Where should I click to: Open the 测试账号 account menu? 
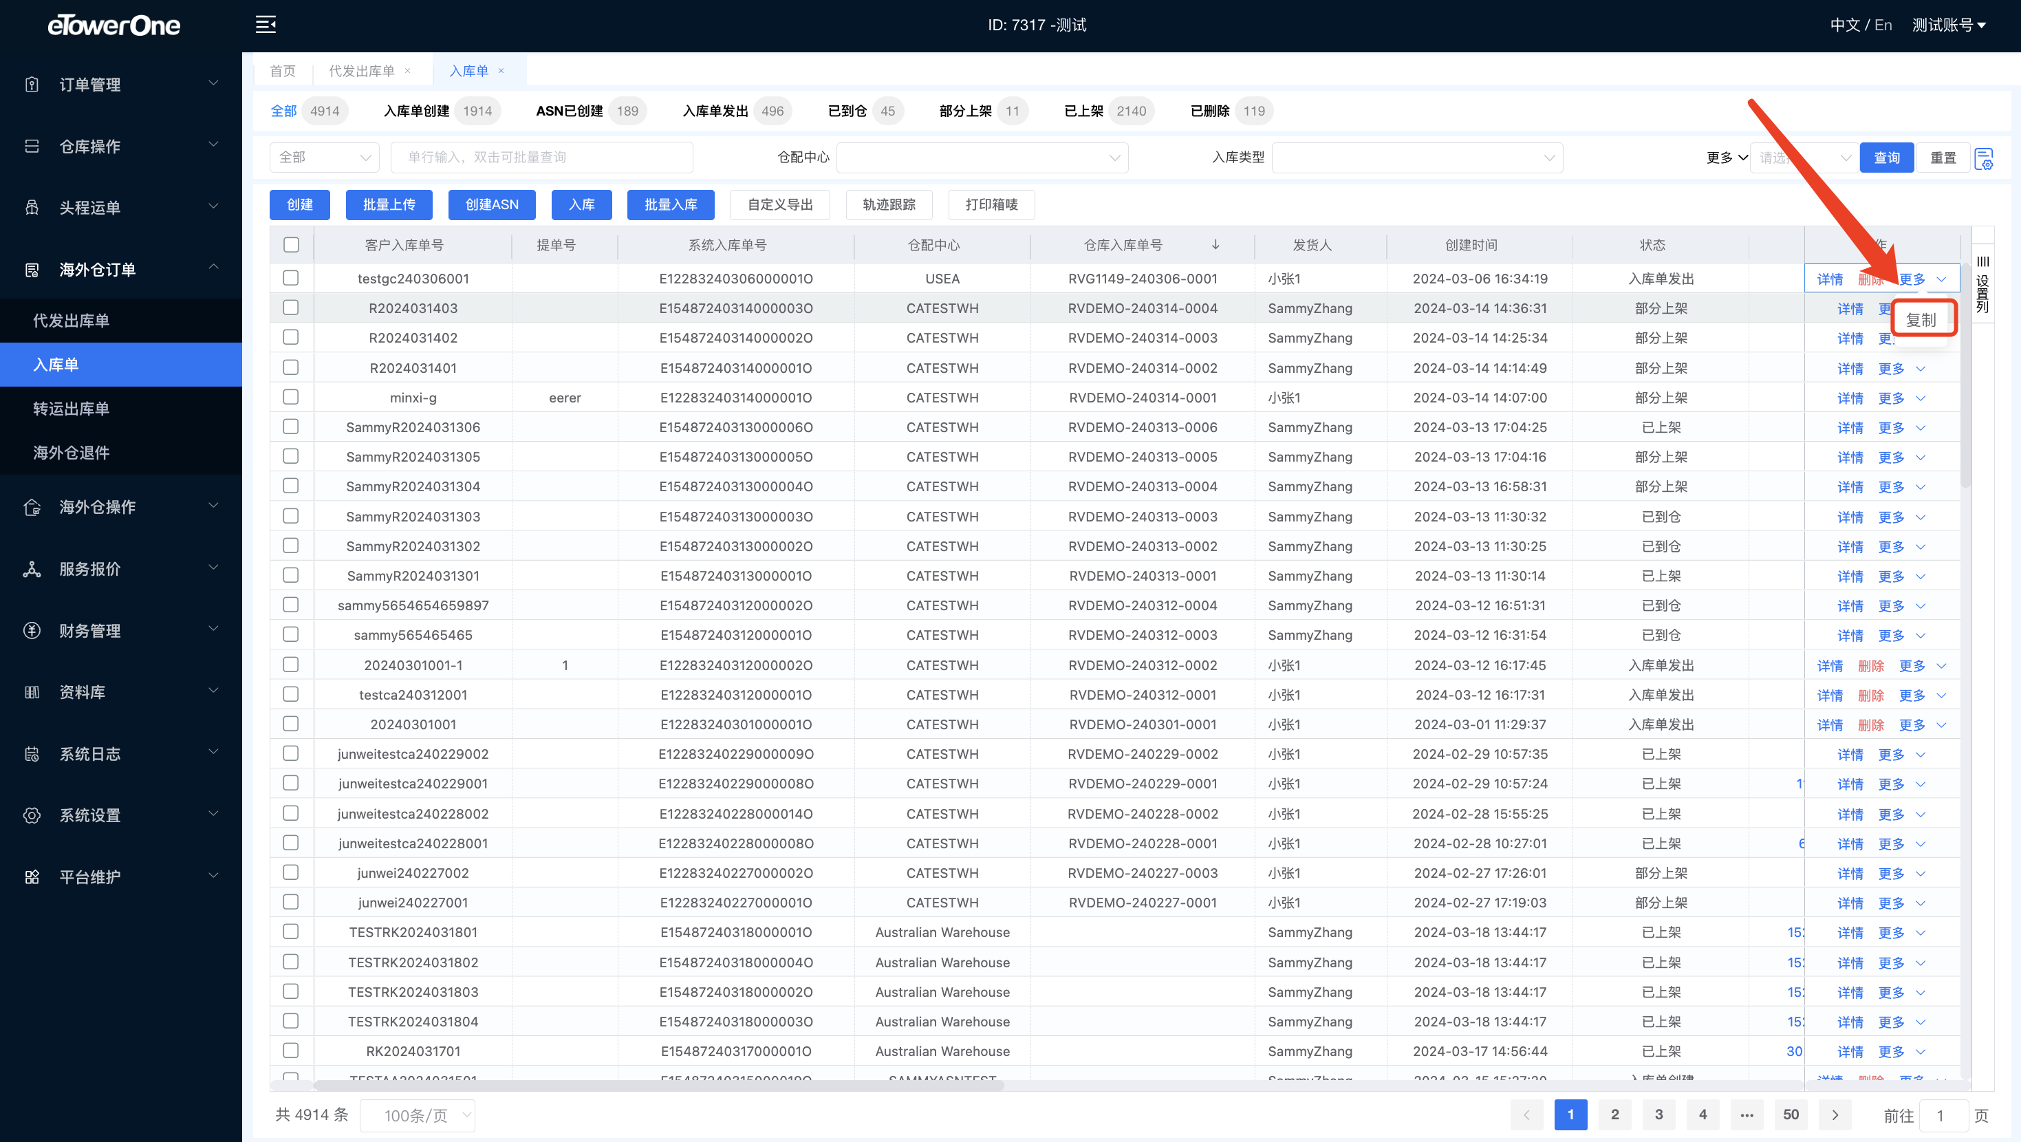click(x=1949, y=25)
